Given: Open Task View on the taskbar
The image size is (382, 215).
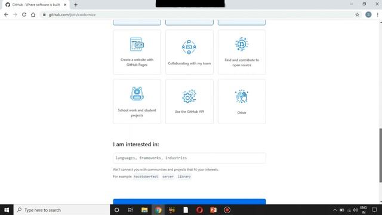Looking at the screenshot, I should [130, 210].
